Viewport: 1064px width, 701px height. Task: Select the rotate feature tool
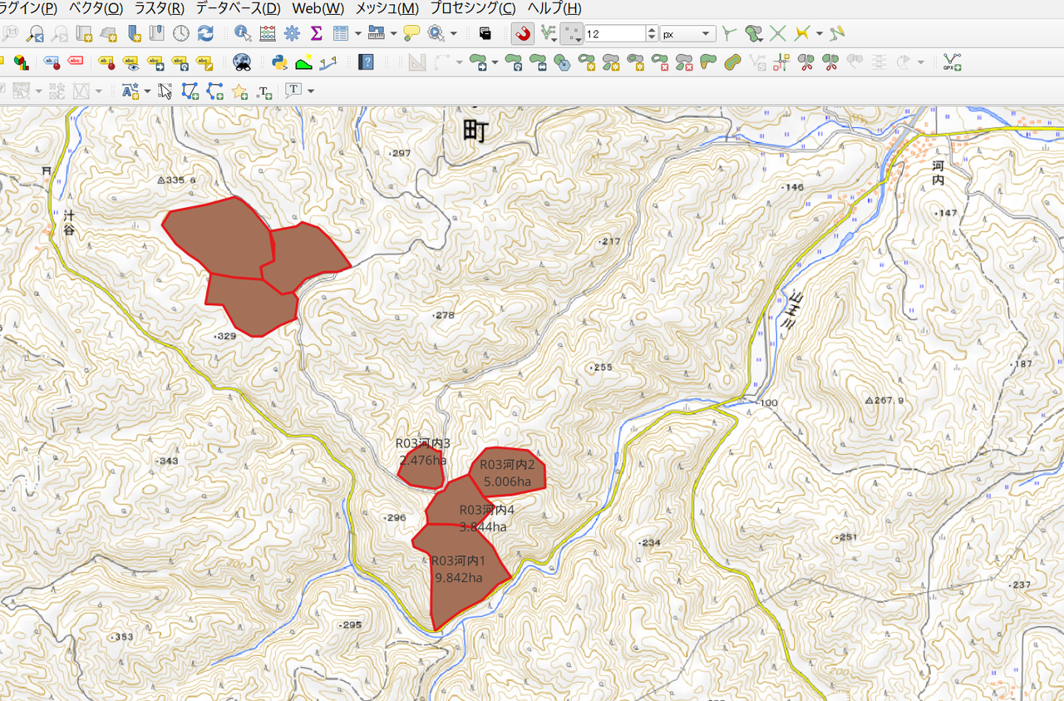tap(515, 62)
